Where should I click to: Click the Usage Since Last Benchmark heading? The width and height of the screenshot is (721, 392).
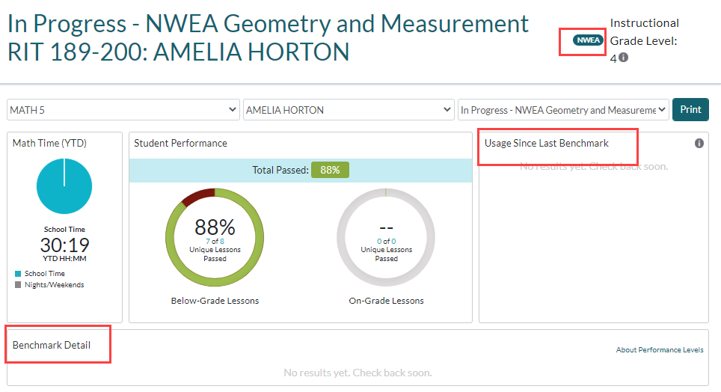point(547,143)
